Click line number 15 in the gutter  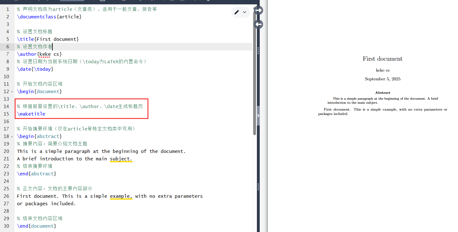pyautogui.click(x=7, y=114)
